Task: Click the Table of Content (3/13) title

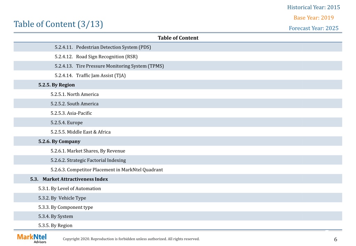Action: tap(58, 24)
